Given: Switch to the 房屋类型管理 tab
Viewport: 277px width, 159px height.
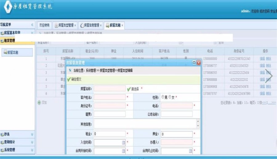Looking at the screenshot, I should [66, 25].
